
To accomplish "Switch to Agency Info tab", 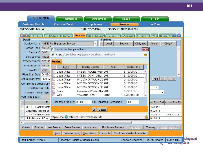I will (x=36, y=36).
